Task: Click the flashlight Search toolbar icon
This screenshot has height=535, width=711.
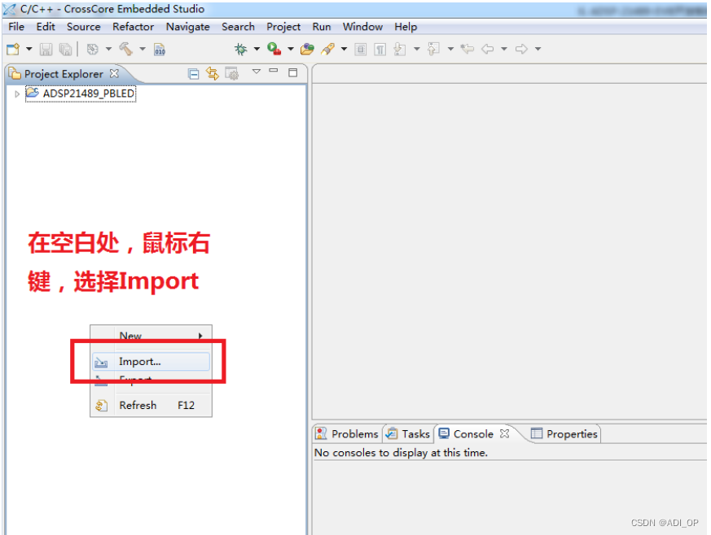Action: (x=328, y=49)
